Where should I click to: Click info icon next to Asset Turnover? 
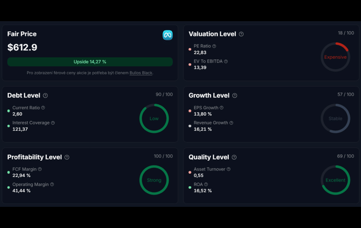tap(228, 169)
